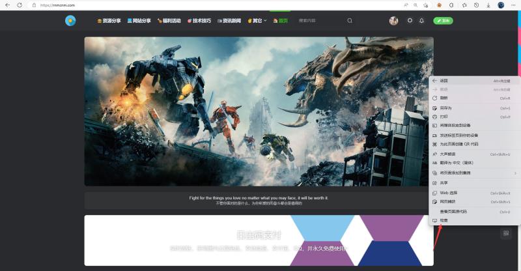Viewport: 521px width, 271px height.
Task: Open the notification bell icon
Action: 421,21
